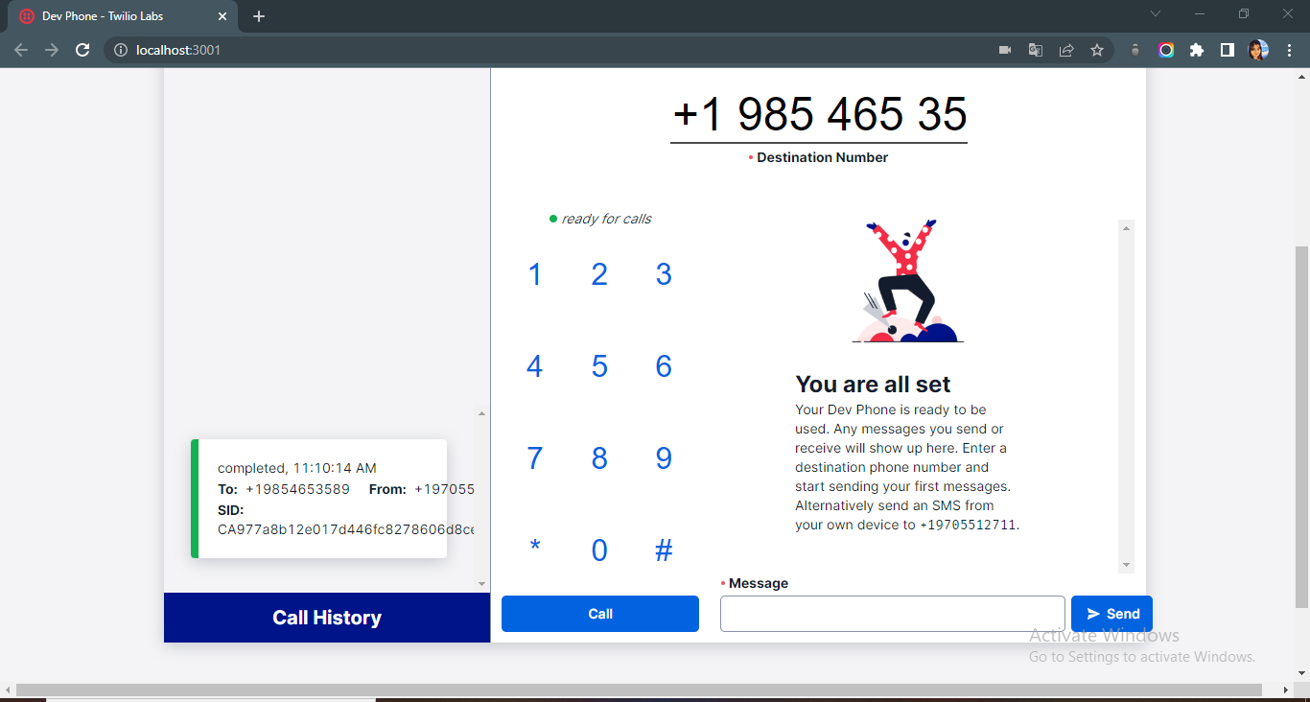
Task: Focus the Message text field
Action: click(x=893, y=614)
